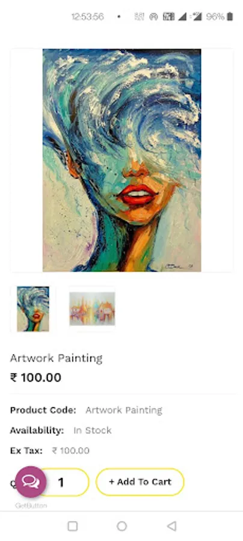243x541 pixels.
Task: Follow the GetButton link under chat widget
Action: pos(31,506)
